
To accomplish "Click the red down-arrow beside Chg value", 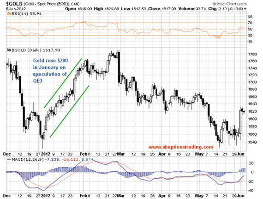I will 245,9.
